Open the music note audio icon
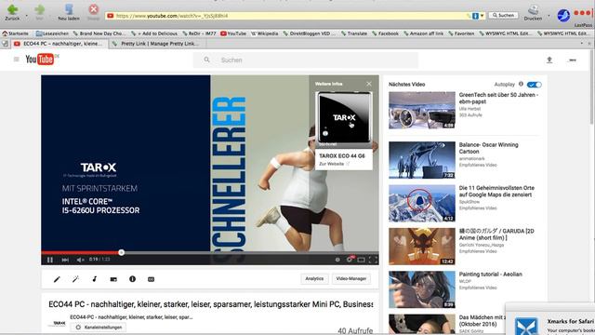The height and width of the screenshot is (335, 595). point(95,279)
